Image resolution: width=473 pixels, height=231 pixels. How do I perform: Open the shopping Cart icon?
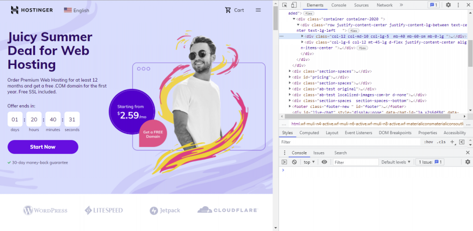tap(228, 10)
